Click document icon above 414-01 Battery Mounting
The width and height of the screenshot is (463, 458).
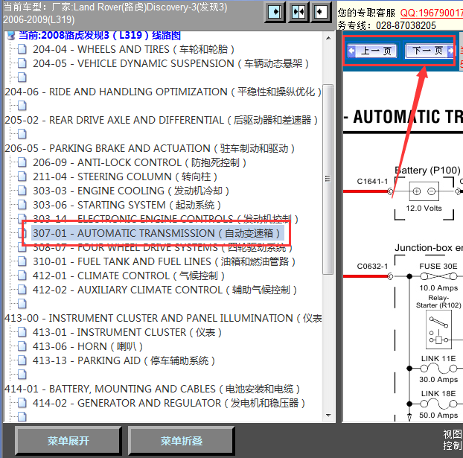(x=22, y=374)
